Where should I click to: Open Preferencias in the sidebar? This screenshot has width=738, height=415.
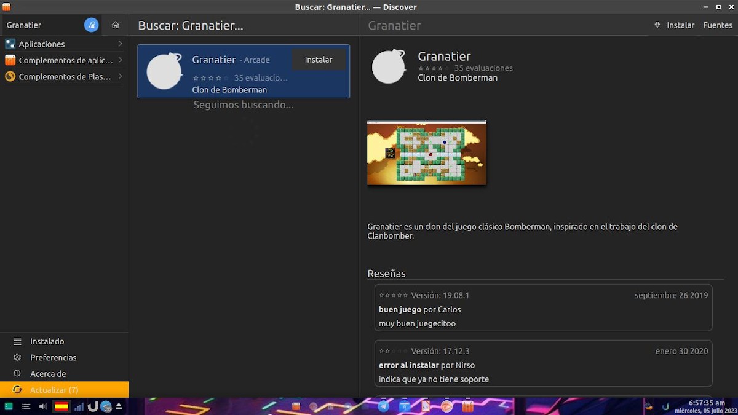(x=64, y=357)
